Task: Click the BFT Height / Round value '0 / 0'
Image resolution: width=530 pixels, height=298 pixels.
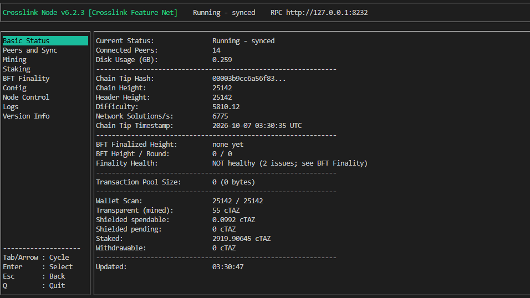Action: click(222, 154)
